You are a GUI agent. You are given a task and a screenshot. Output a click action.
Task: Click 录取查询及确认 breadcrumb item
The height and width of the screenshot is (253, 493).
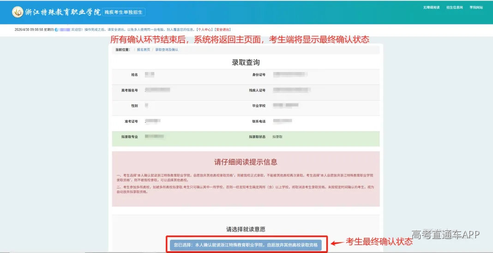pos(167,50)
